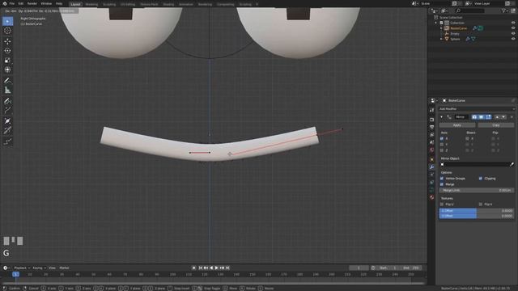Click the Copy modifier button
Viewport: 518px width, 291px height.
coord(496,125)
